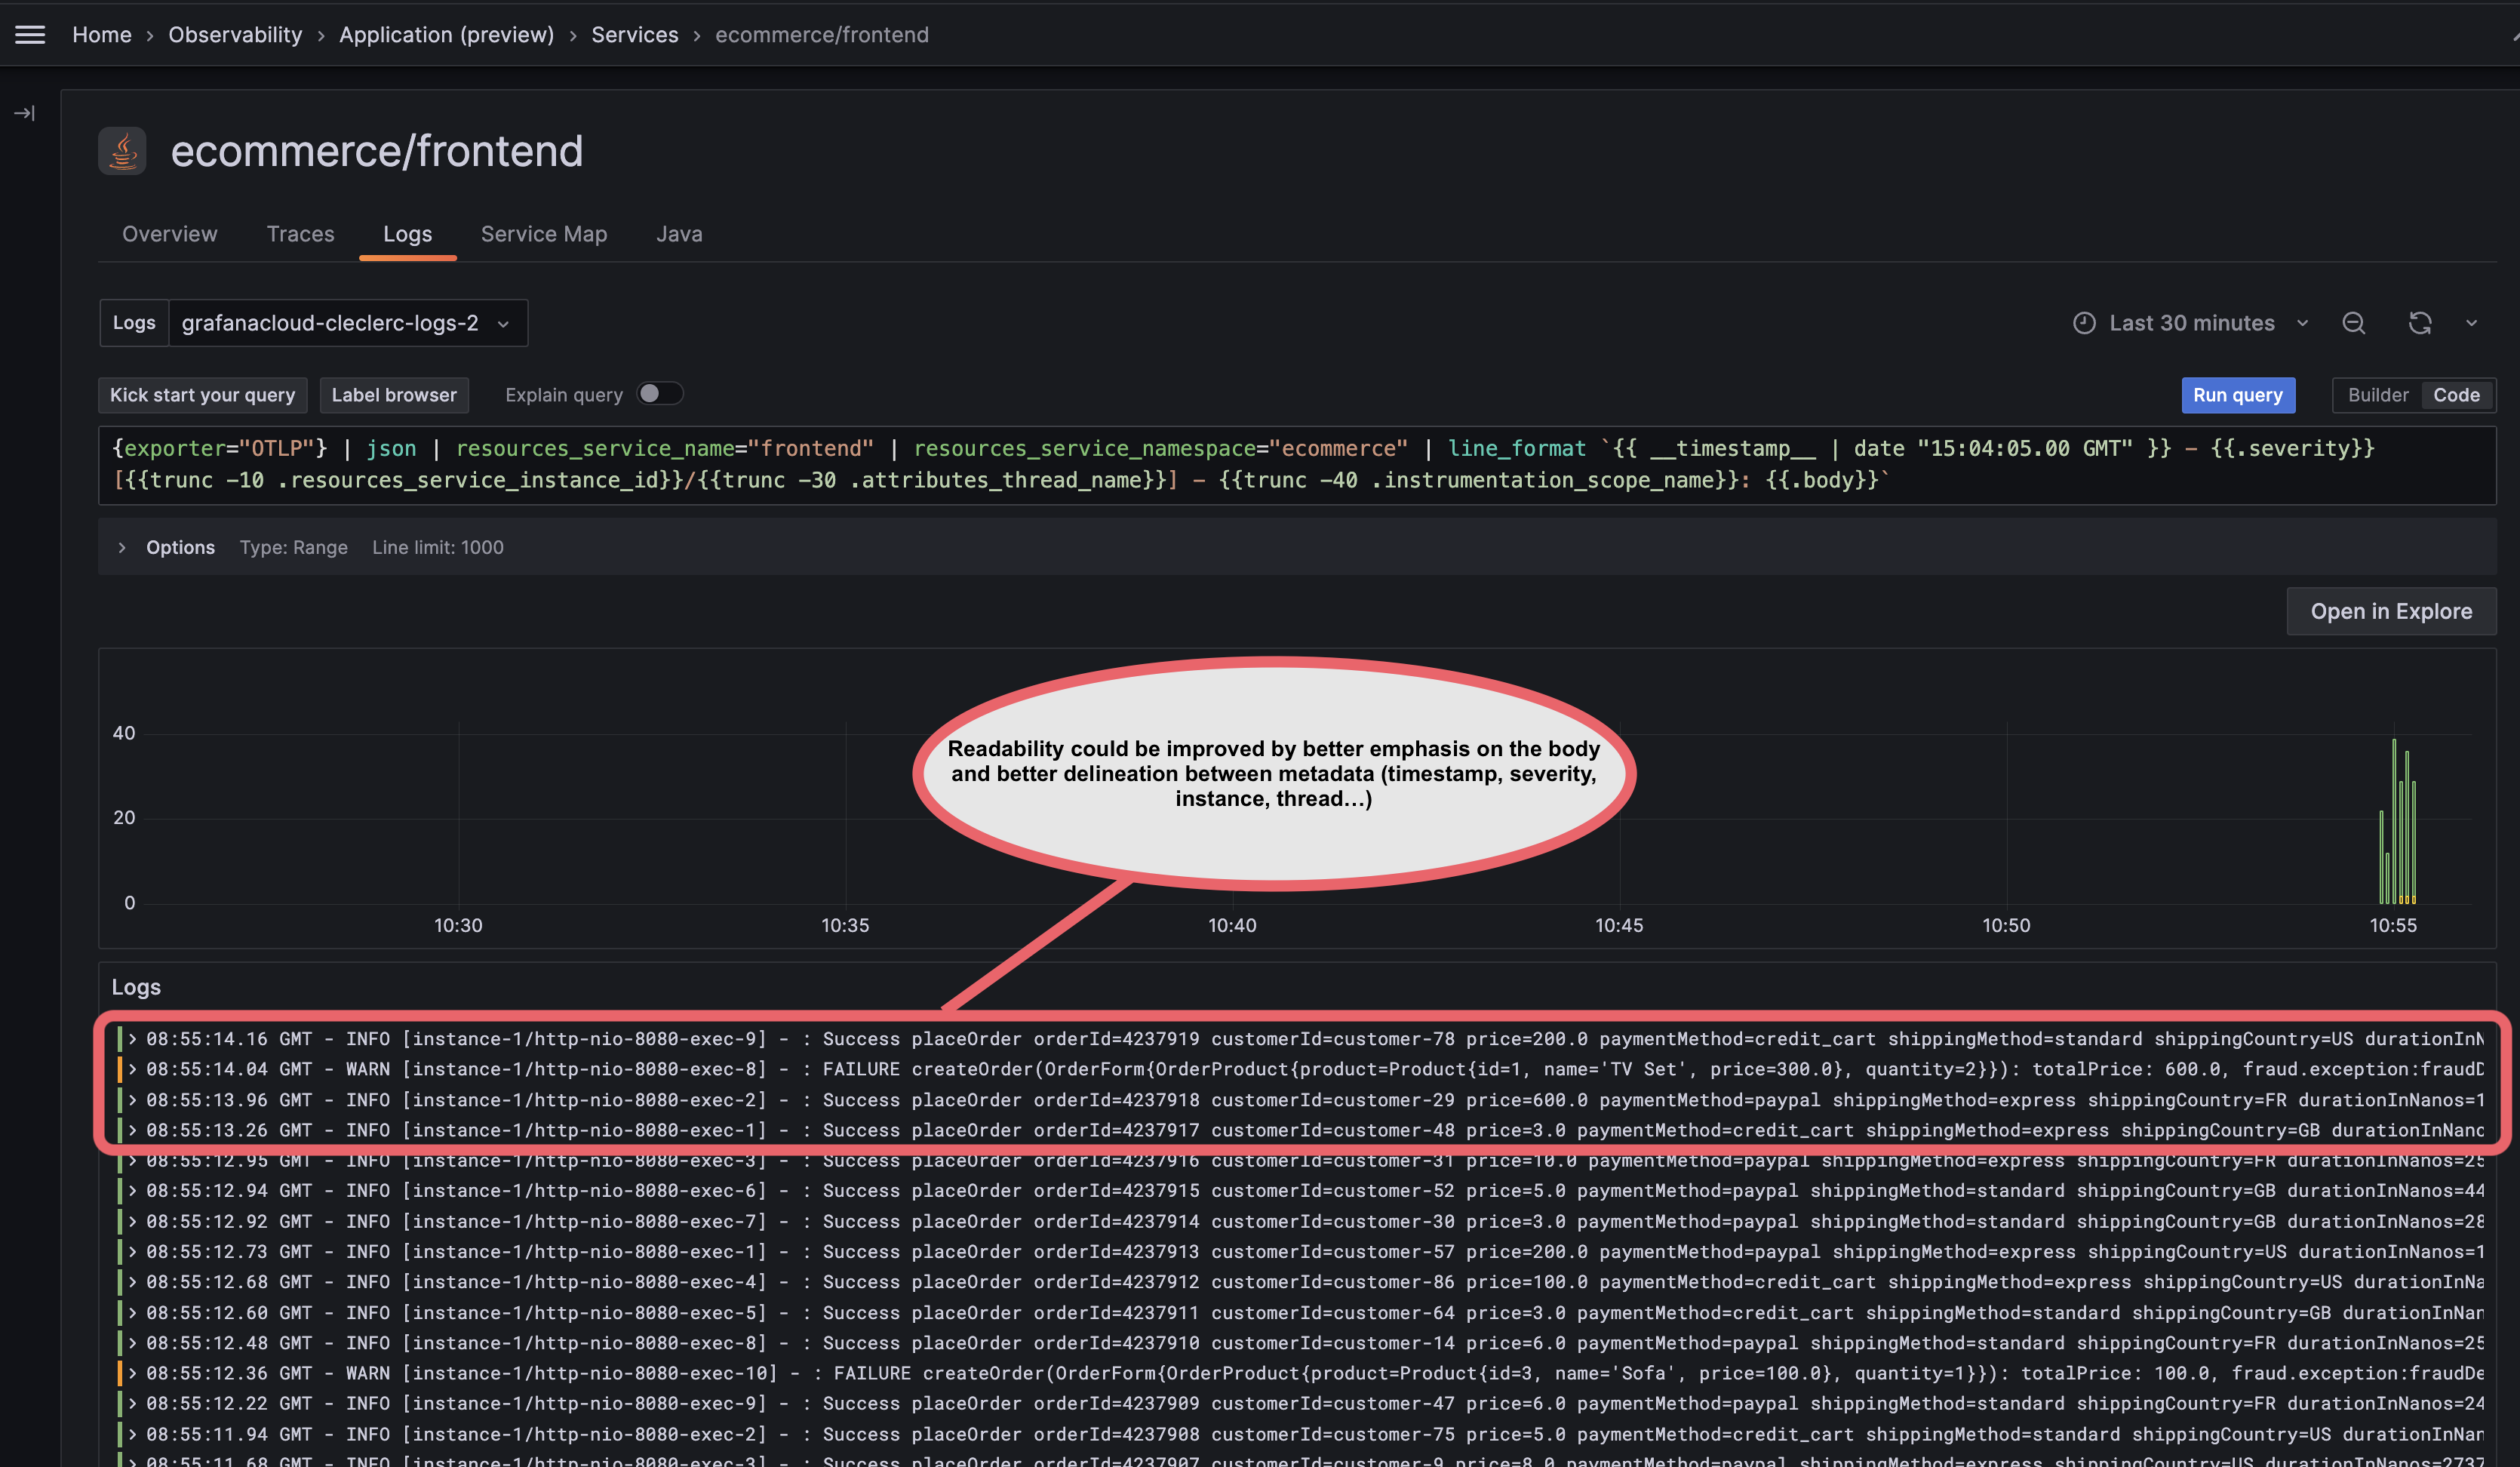Expand log line 08:55:13.26 exec-1
Screen dimensions: 2520x1467
[132, 1130]
